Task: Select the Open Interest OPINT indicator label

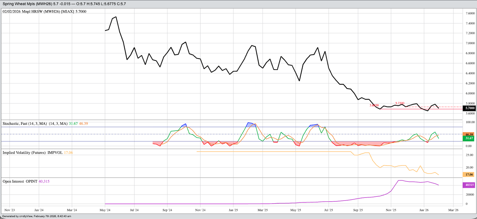Action: click(20, 181)
